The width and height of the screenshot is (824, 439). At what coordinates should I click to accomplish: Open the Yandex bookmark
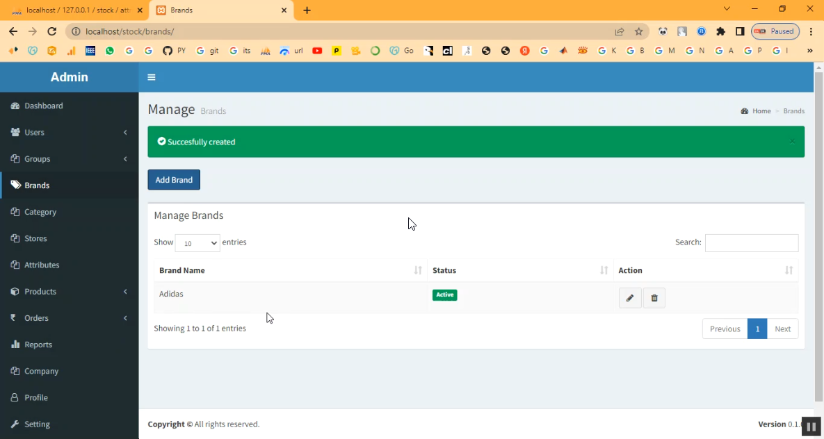click(x=524, y=51)
